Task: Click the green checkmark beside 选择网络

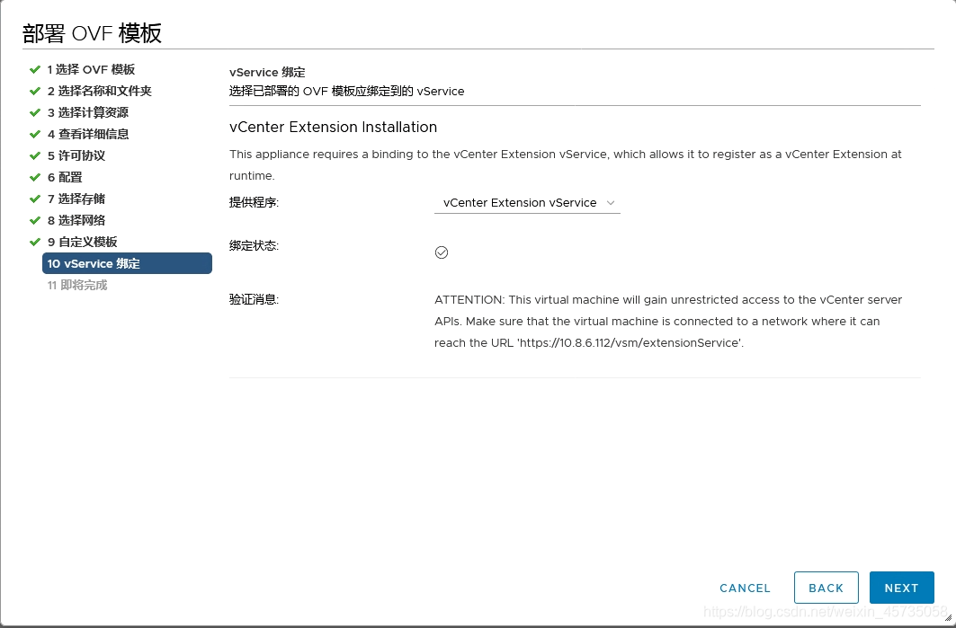Action: 35,220
